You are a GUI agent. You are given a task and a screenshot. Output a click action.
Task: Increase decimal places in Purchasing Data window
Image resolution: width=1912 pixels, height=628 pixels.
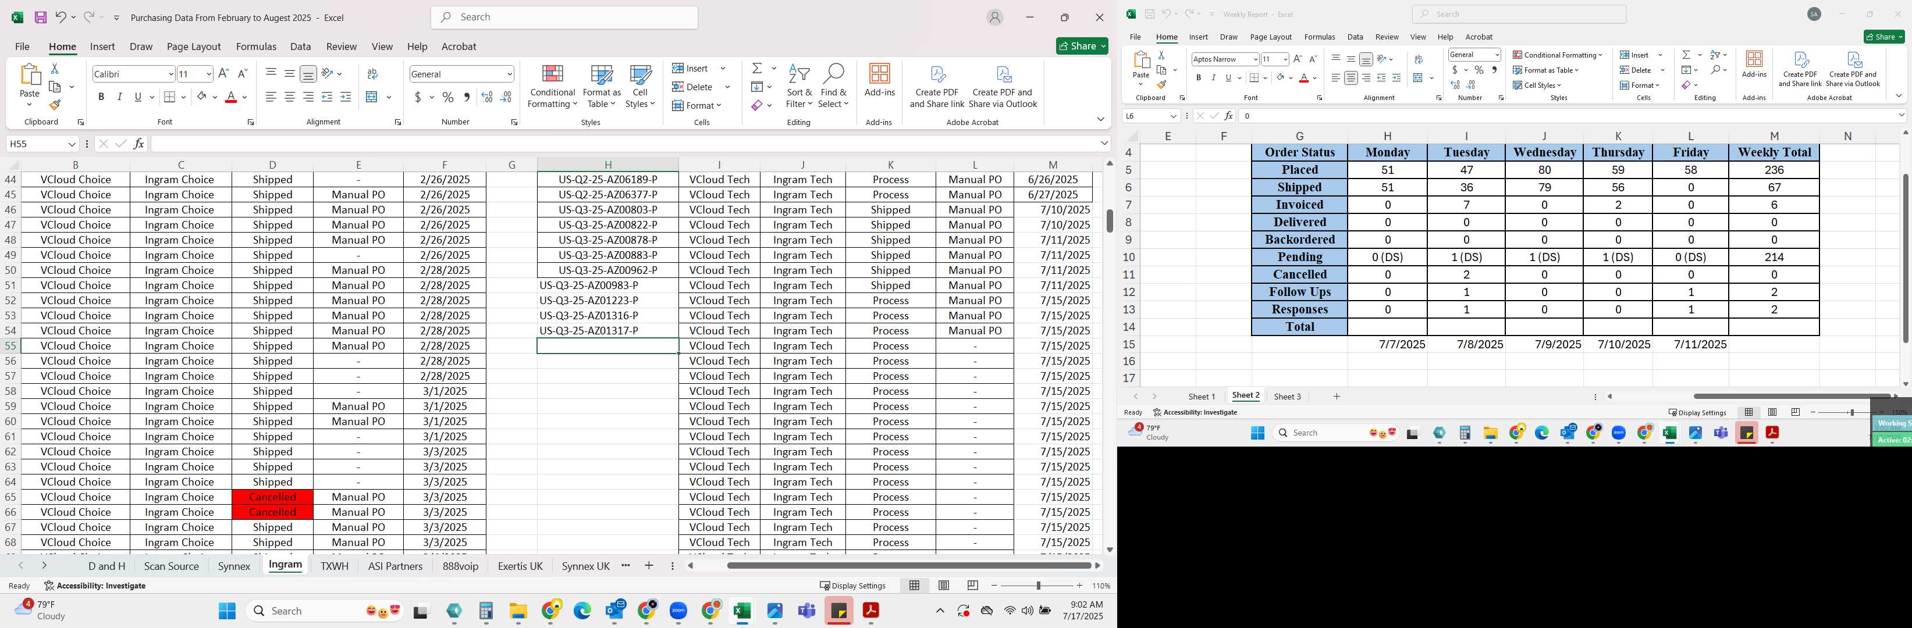pyautogui.click(x=487, y=97)
